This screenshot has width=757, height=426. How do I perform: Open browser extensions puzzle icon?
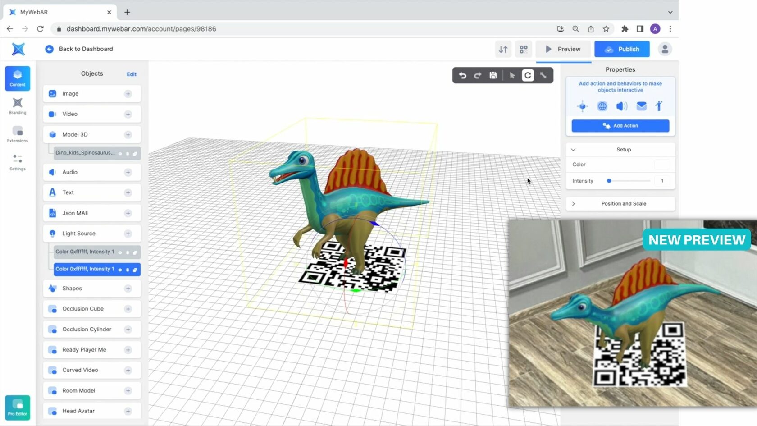(x=625, y=29)
